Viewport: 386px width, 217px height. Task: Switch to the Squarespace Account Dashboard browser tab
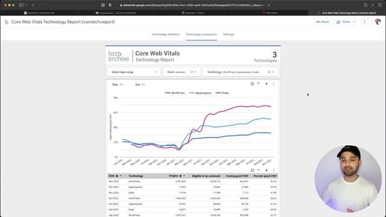(x=116, y=13)
